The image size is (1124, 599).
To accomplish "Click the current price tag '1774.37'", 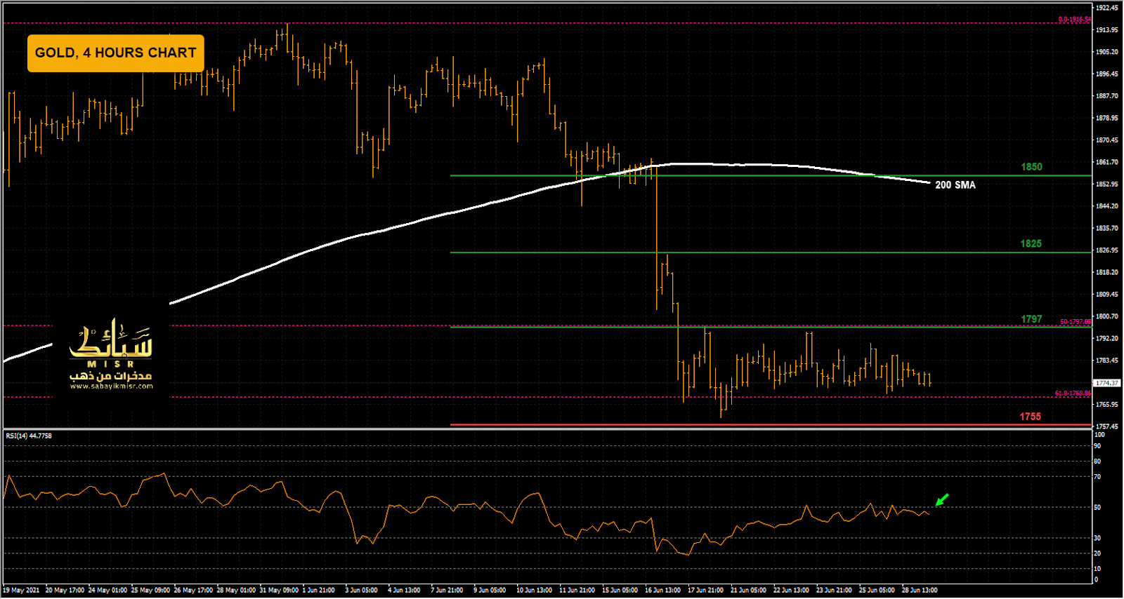I will pos(1108,383).
